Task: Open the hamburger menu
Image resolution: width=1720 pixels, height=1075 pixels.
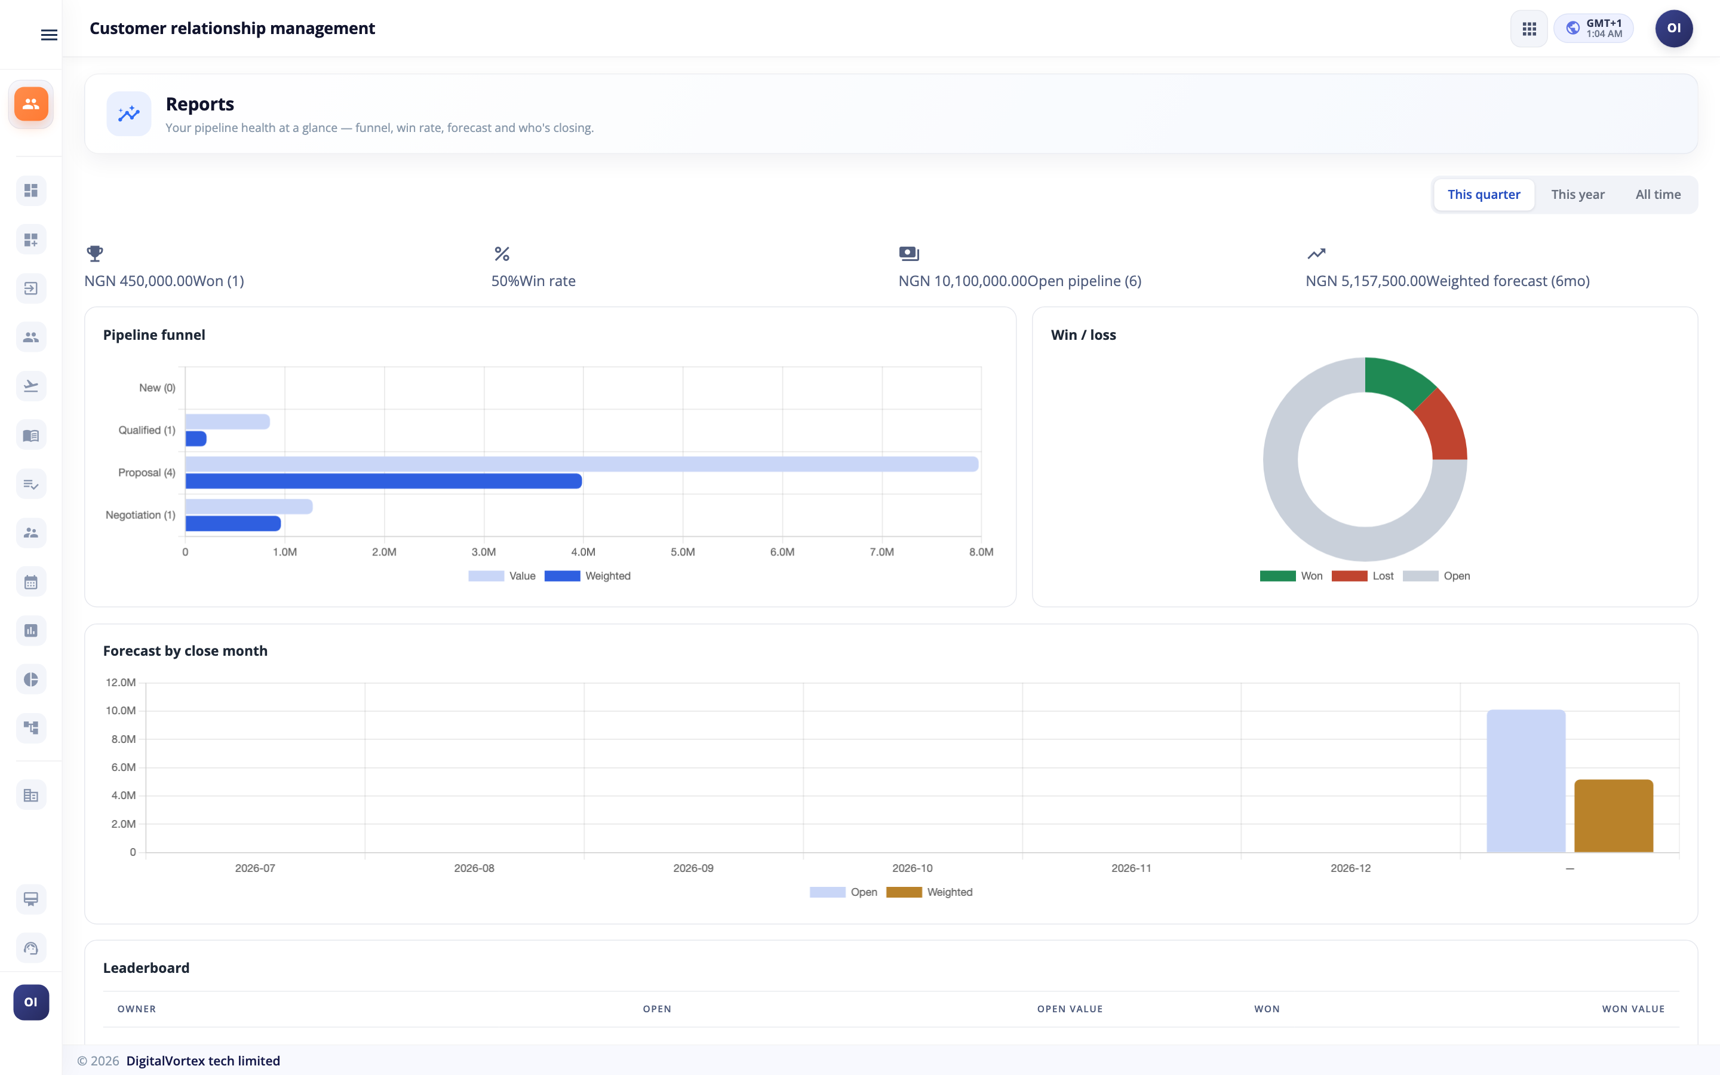Action: coord(49,35)
